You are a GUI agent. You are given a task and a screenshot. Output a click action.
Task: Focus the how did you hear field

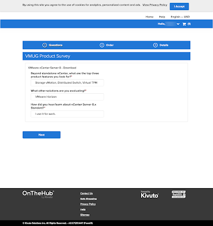(x=67, y=114)
